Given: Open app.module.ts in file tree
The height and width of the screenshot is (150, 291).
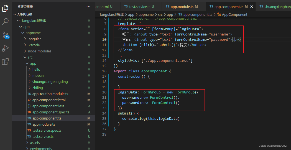Looking at the screenshot, I should 44,124.
